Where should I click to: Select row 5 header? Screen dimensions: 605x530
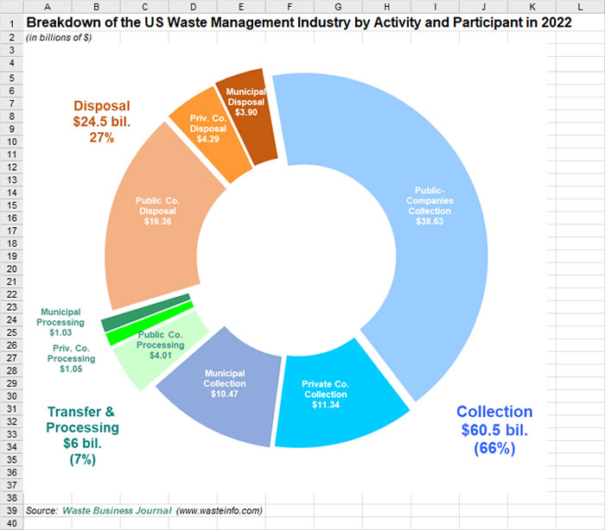pyautogui.click(x=11, y=78)
